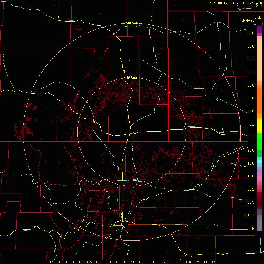264x264 pixels.
Task: Click the 5.8 scale value
Action: tap(251, 98)
